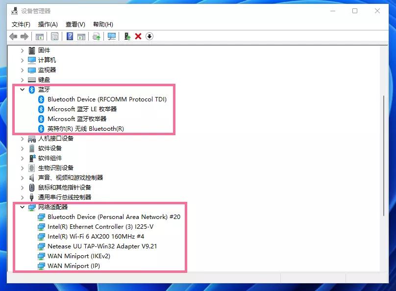The height and width of the screenshot is (291, 396).
Task: Click the 键盘 keyboard icon
Action: pos(31,80)
